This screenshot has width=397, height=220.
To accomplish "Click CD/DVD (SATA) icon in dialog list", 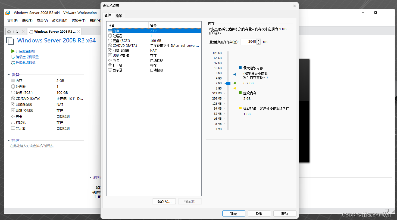I will 110,46.
